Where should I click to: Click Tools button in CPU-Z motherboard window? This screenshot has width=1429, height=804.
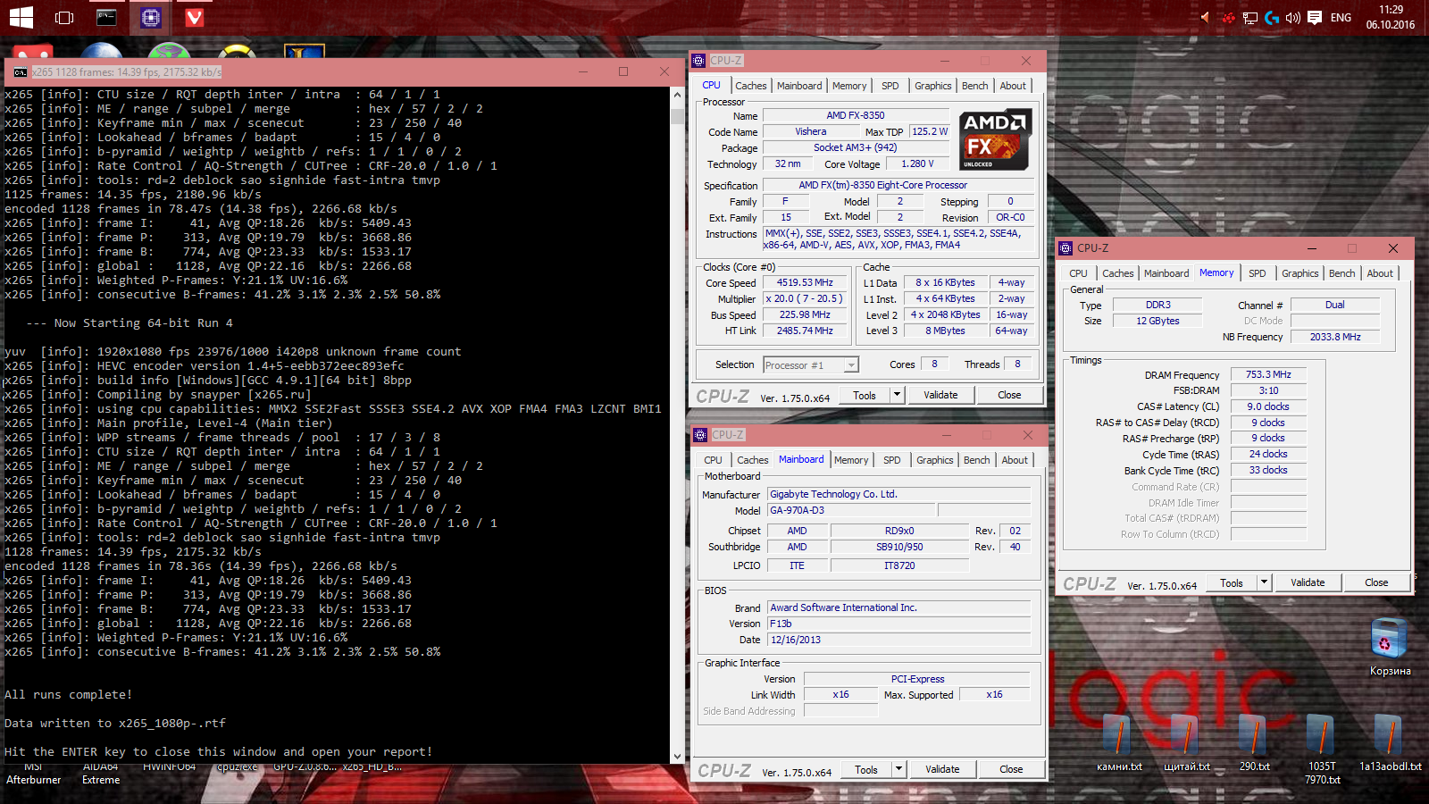866,769
